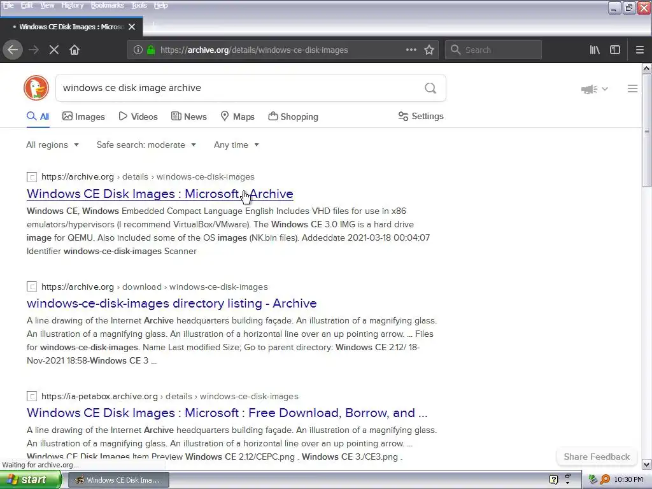
Task: Toggle the sidebar view icon
Action: [615, 50]
